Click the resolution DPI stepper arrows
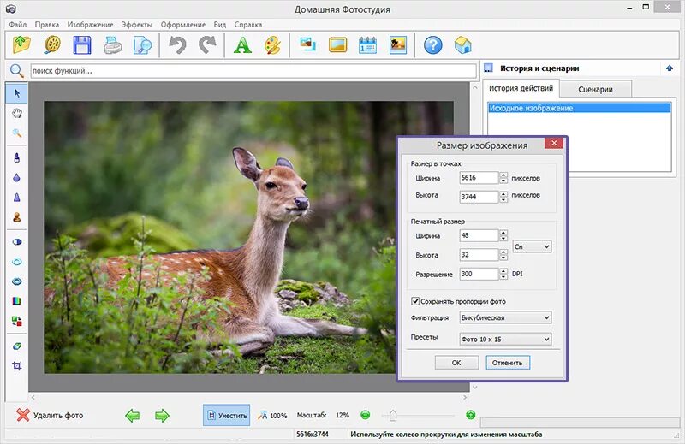Screen dimensions: 685x444 point(503,274)
